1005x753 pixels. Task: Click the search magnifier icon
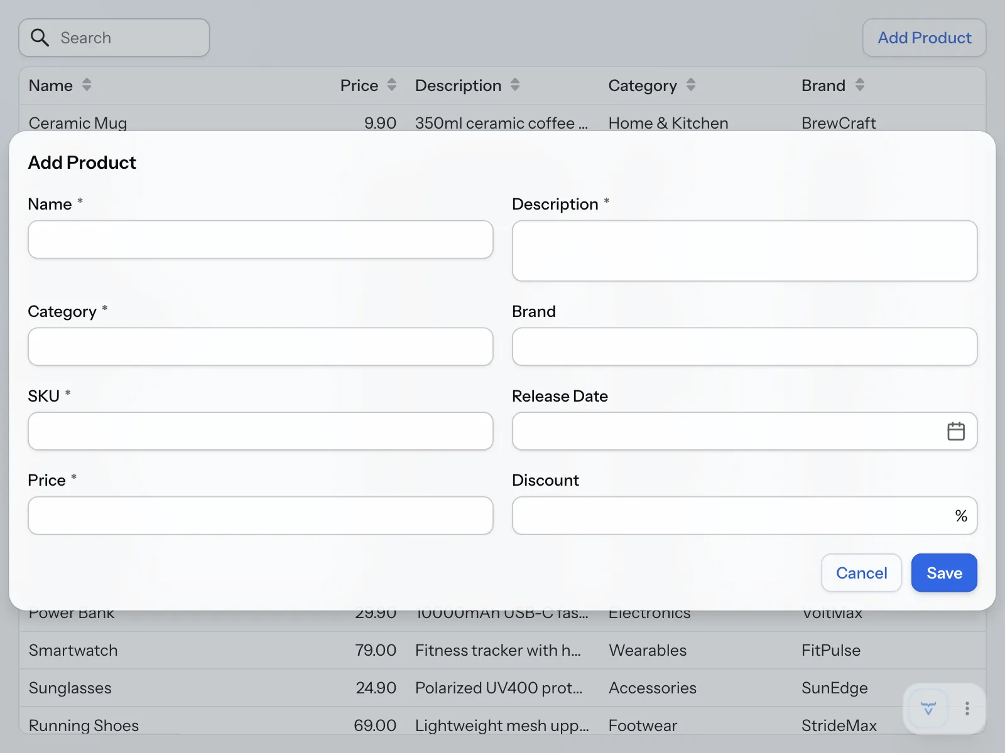tap(40, 38)
